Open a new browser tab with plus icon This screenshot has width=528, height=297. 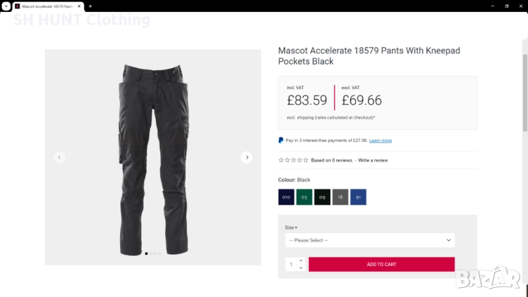(x=90, y=6)
